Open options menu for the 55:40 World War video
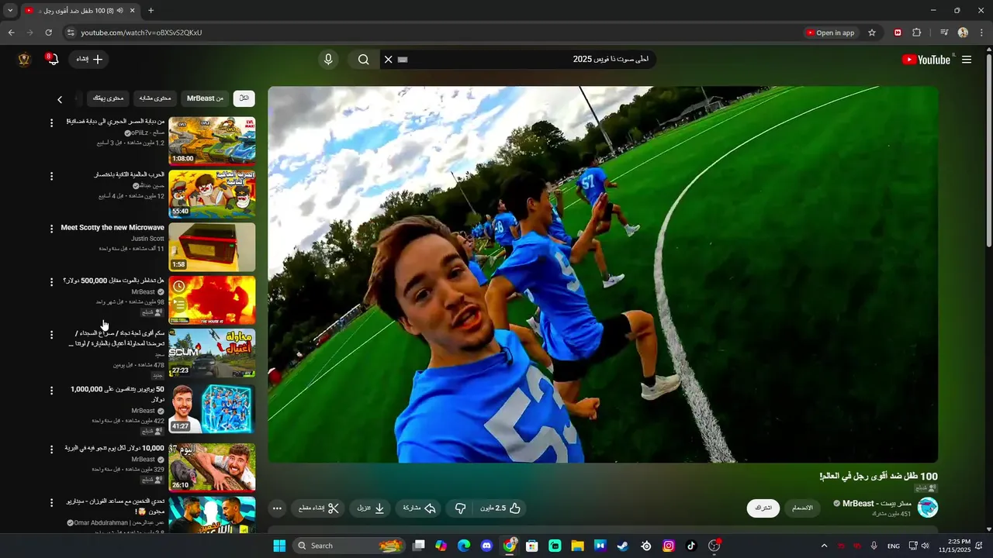The width and height of the screenshot is (993, 558). (52, 177)
